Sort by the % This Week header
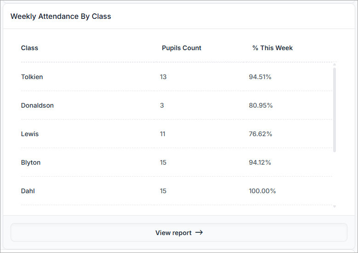 (x=272, y=48)
